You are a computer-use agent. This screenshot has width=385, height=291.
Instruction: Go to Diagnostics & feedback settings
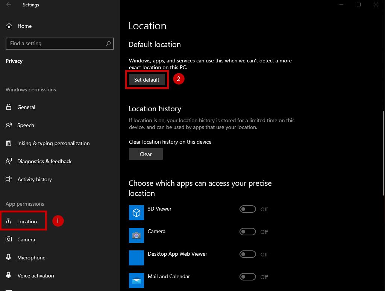(44, 161)
